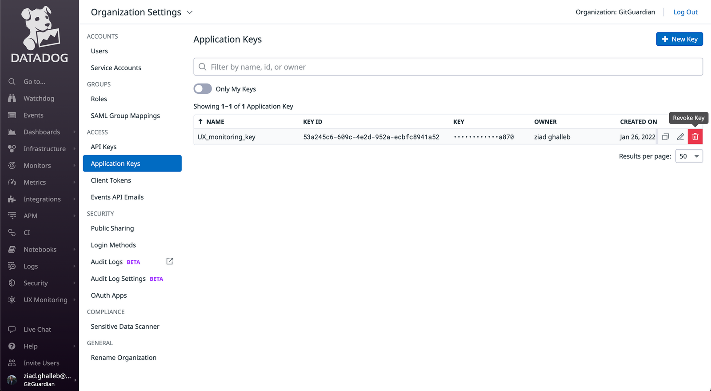
Task: Click the Security shield icon
Action: pos(12,283)
